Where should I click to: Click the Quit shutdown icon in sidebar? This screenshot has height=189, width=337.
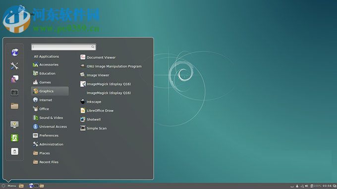[14, 151]
